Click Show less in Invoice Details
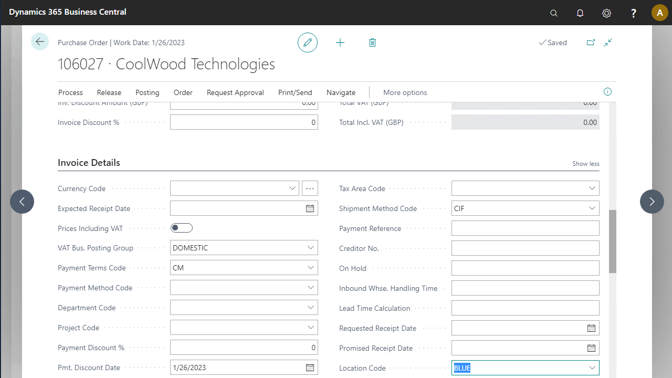 pyautogui.click(x=586, y=164)
